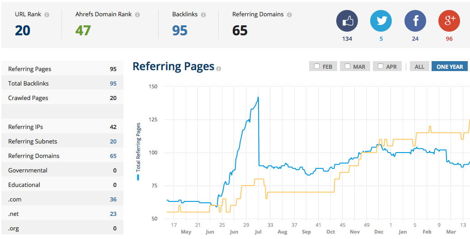Click info icon beside Referring Domains header
Screen dimensions: 470x239
tap(289, 14)
